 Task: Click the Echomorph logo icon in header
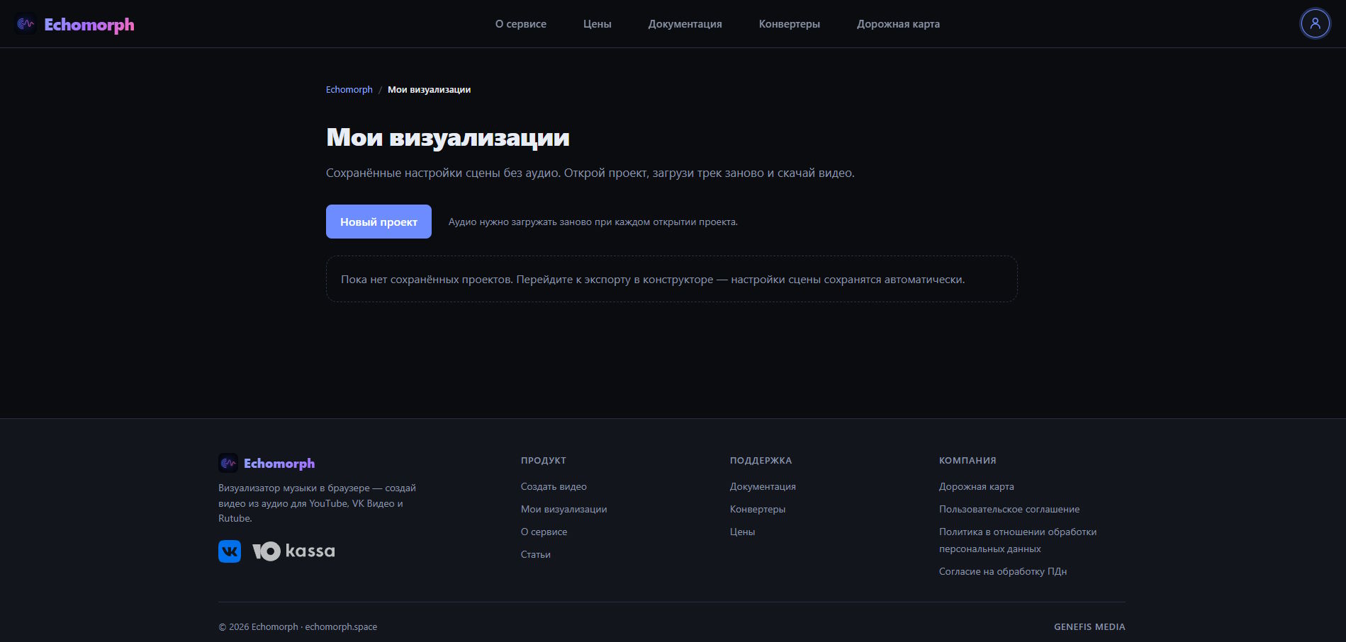click(26, 24)
